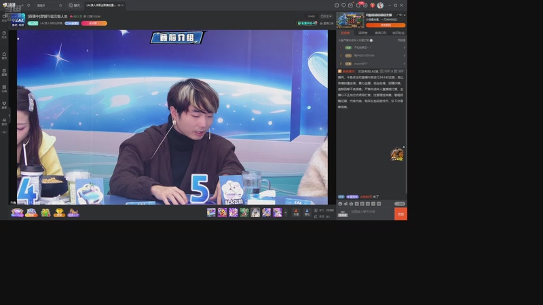Open the link right of green pill badge
543x305 pixels.
pyautogui.click(x=326, y=23)
